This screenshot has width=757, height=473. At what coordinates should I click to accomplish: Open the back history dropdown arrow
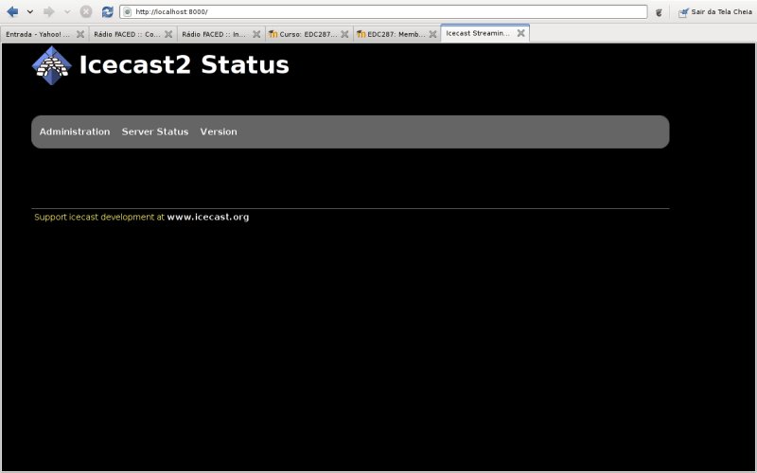(x=30, y=11)
